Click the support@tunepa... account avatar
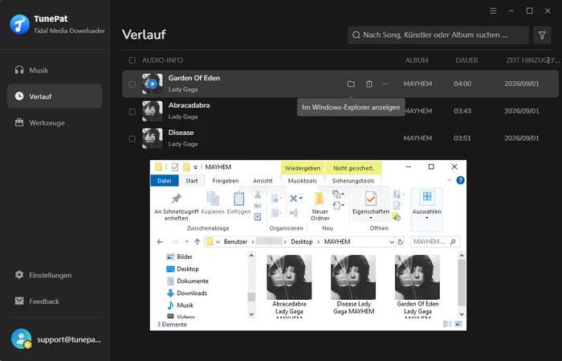This screenshot has height=361, width=562. pos(21,339)
